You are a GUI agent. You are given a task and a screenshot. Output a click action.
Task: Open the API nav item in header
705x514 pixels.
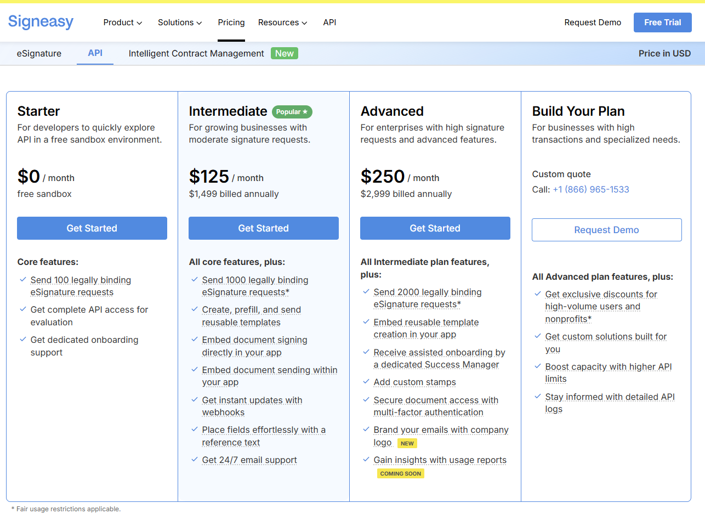(329, 22)
